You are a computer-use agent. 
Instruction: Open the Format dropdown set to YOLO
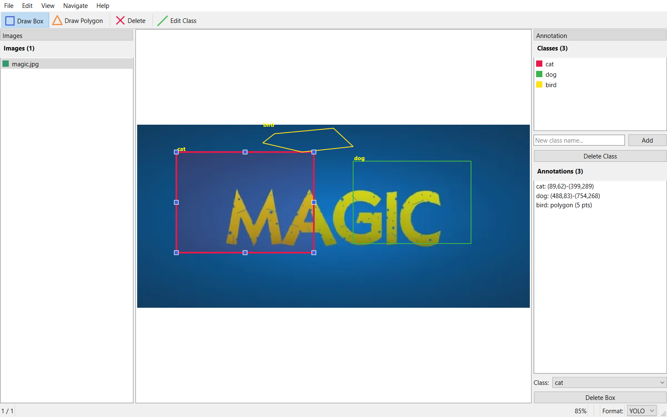[642, 411]
